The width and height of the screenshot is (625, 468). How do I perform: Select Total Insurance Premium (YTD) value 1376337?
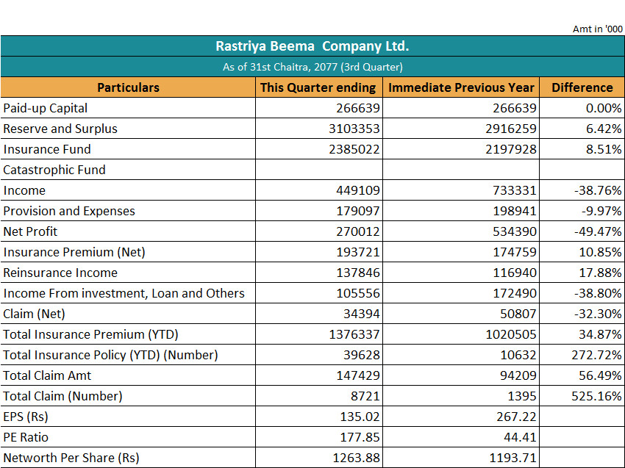point(354,334)
